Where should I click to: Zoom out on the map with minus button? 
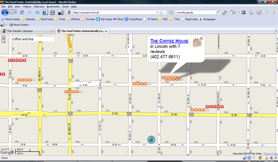3,41
